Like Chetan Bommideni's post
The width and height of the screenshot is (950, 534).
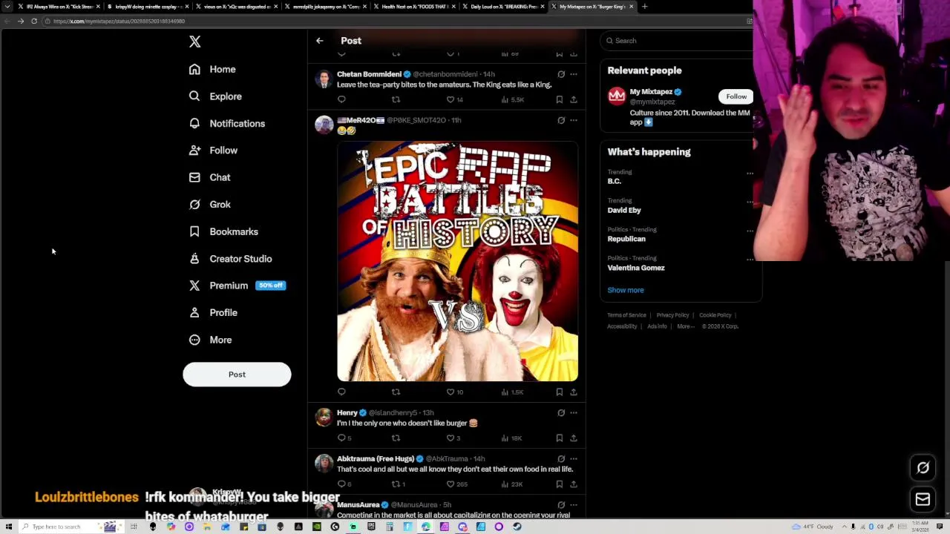pos(455,99)
